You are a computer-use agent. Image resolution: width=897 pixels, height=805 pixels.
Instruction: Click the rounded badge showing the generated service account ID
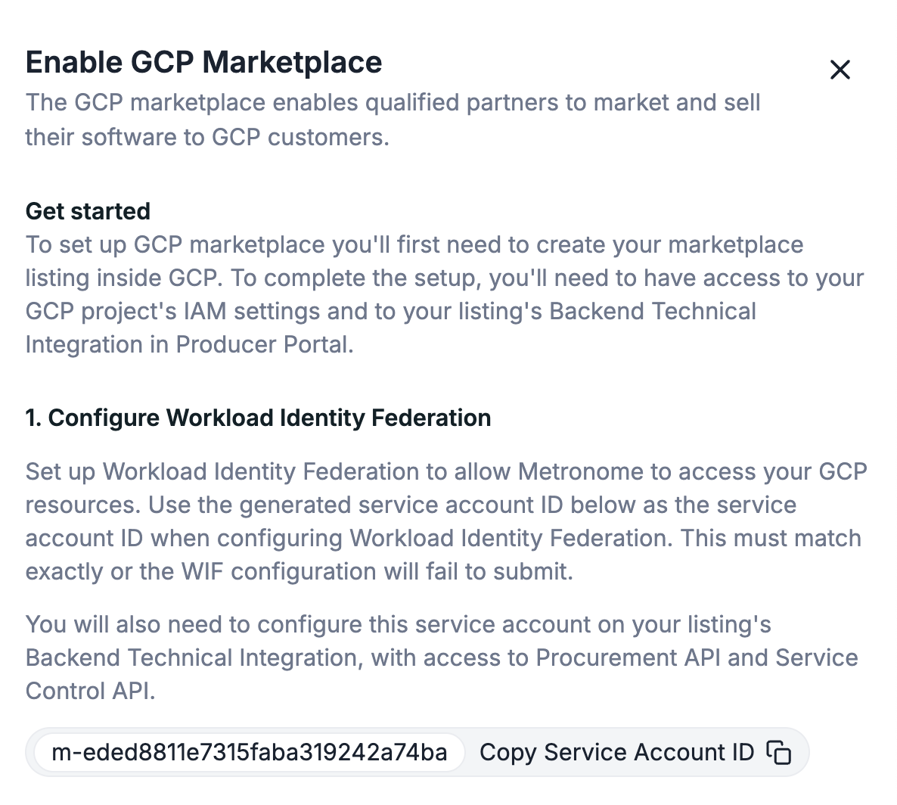coord(251,752)
